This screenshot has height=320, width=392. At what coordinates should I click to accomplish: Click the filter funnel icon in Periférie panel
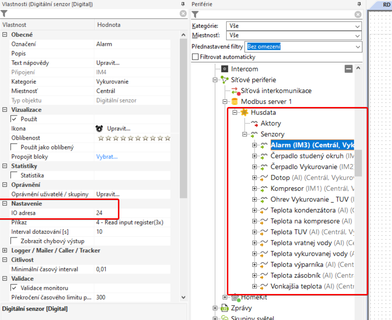pos(195,14)
